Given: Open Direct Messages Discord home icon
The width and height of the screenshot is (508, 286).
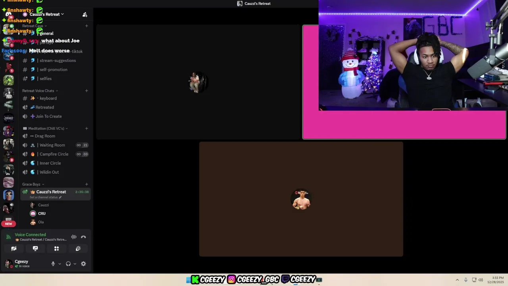Looking at the screenshot, I should tap(8, 14).
